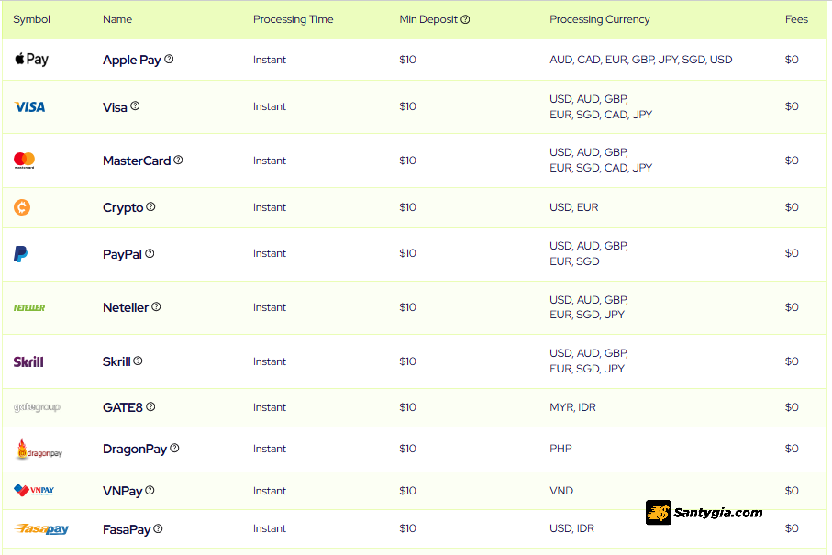This screenshot has height=555, width=832.
Task: Select the PayPal payment method name
Action: 123,255
